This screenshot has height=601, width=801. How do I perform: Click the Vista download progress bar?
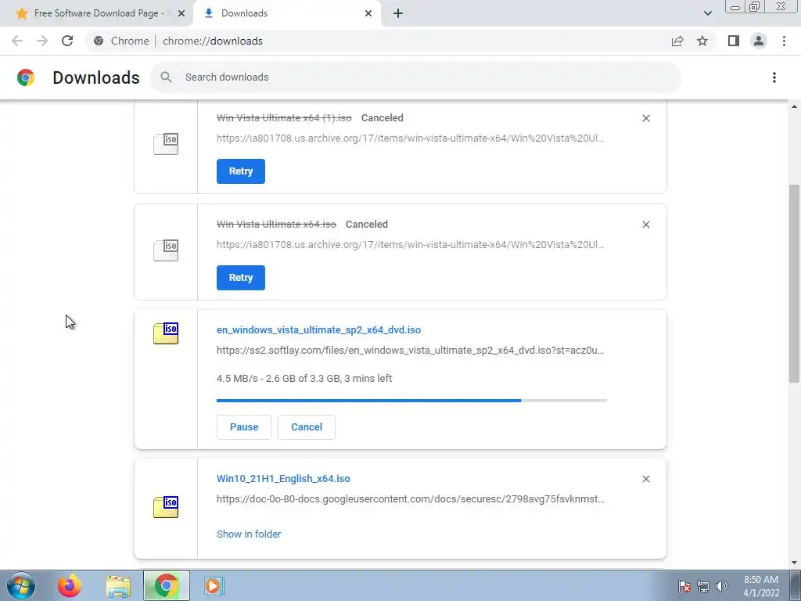pos(411,401)
